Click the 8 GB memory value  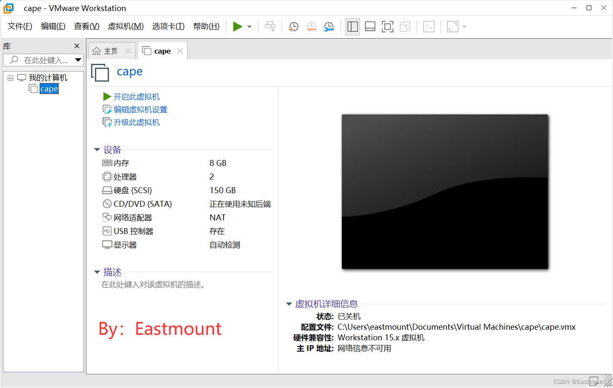218,163
